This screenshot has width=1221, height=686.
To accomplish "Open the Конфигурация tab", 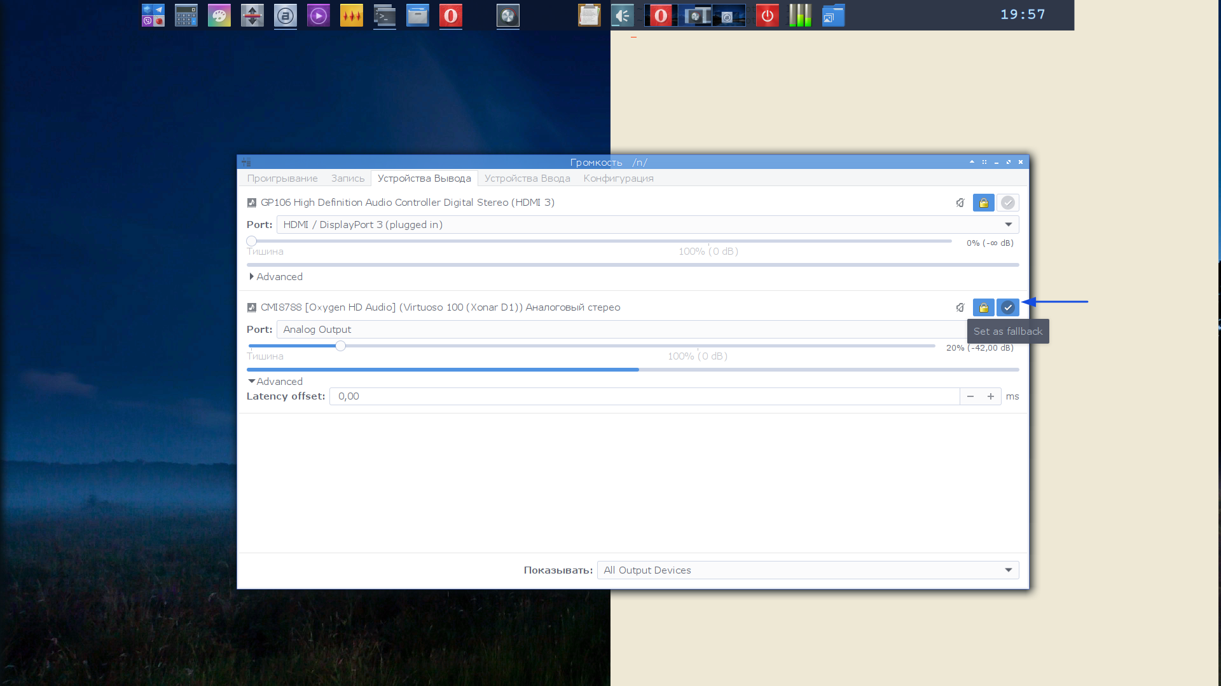I will pyautogui.click(x=619, y=178).
